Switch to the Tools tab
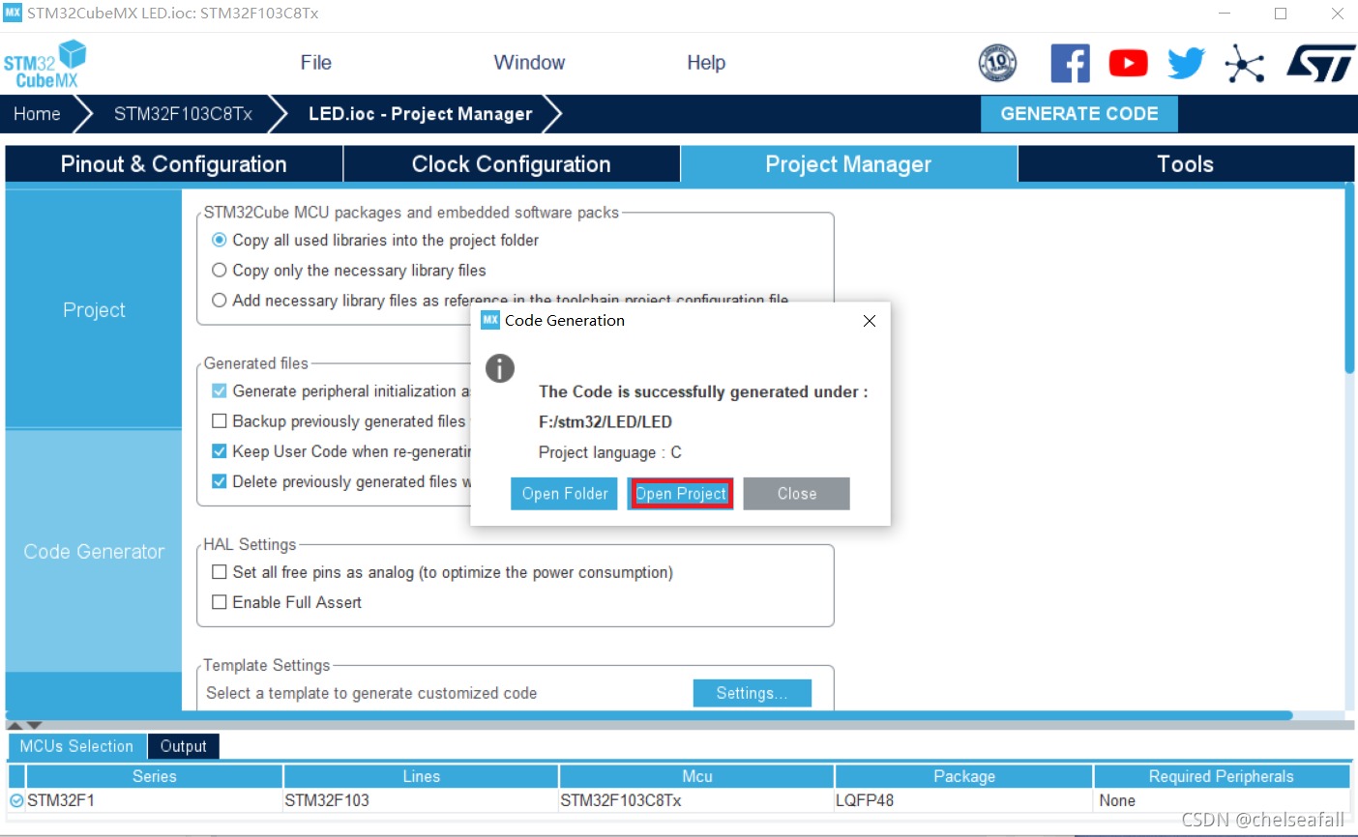 1186,164
